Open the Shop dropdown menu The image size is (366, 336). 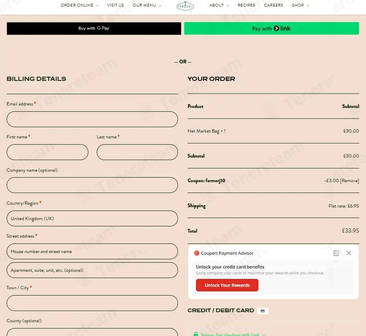(x=300, y=5)
